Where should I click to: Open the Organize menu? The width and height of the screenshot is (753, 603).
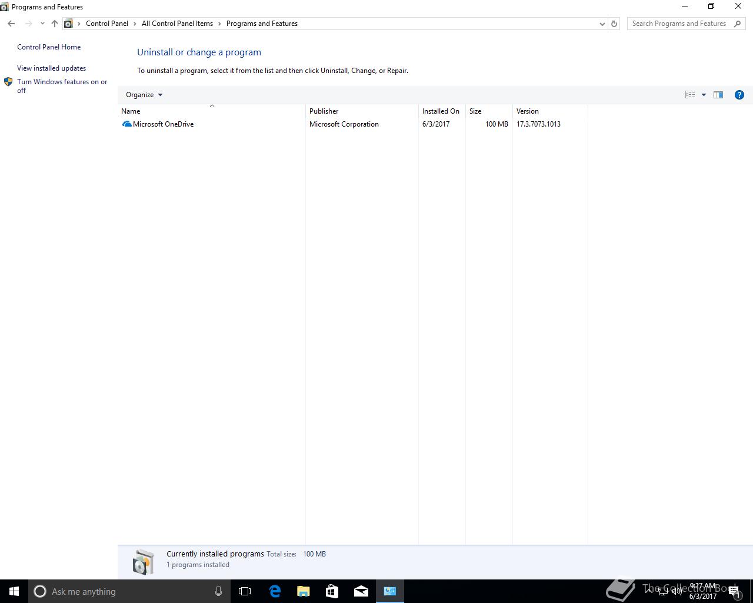click(144, 95)
